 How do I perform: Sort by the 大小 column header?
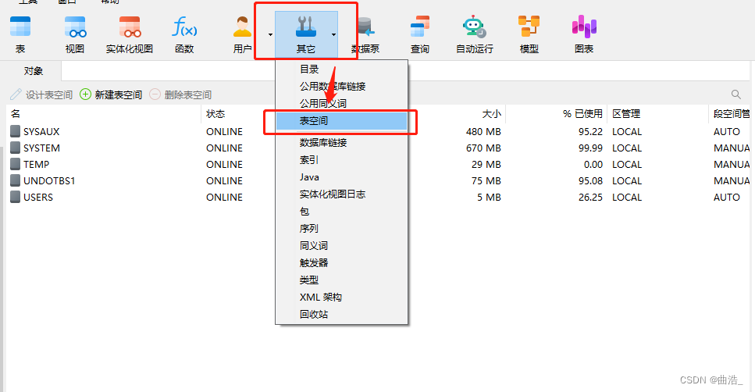[x=492, y=114]
